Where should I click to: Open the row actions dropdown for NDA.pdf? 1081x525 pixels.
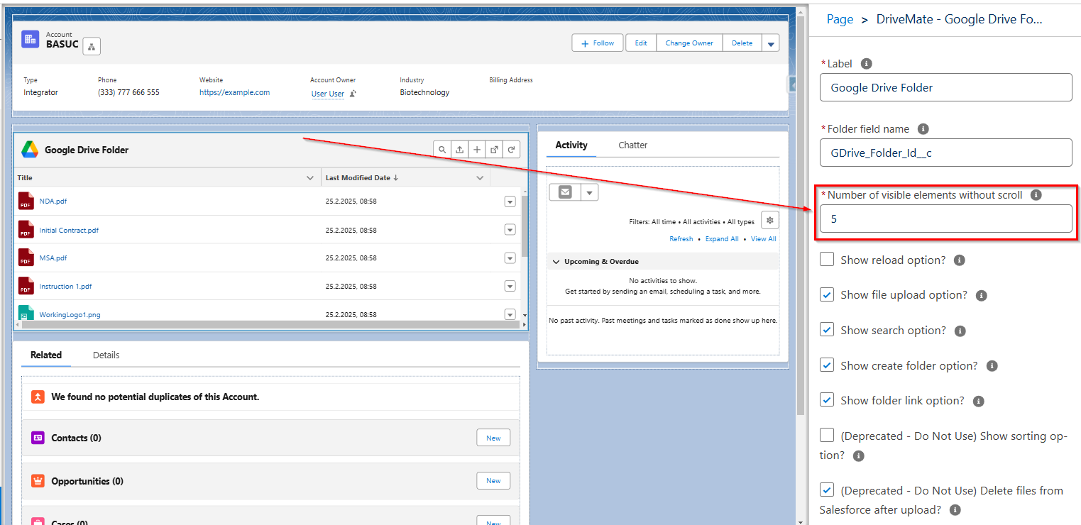tap(510, 201)
